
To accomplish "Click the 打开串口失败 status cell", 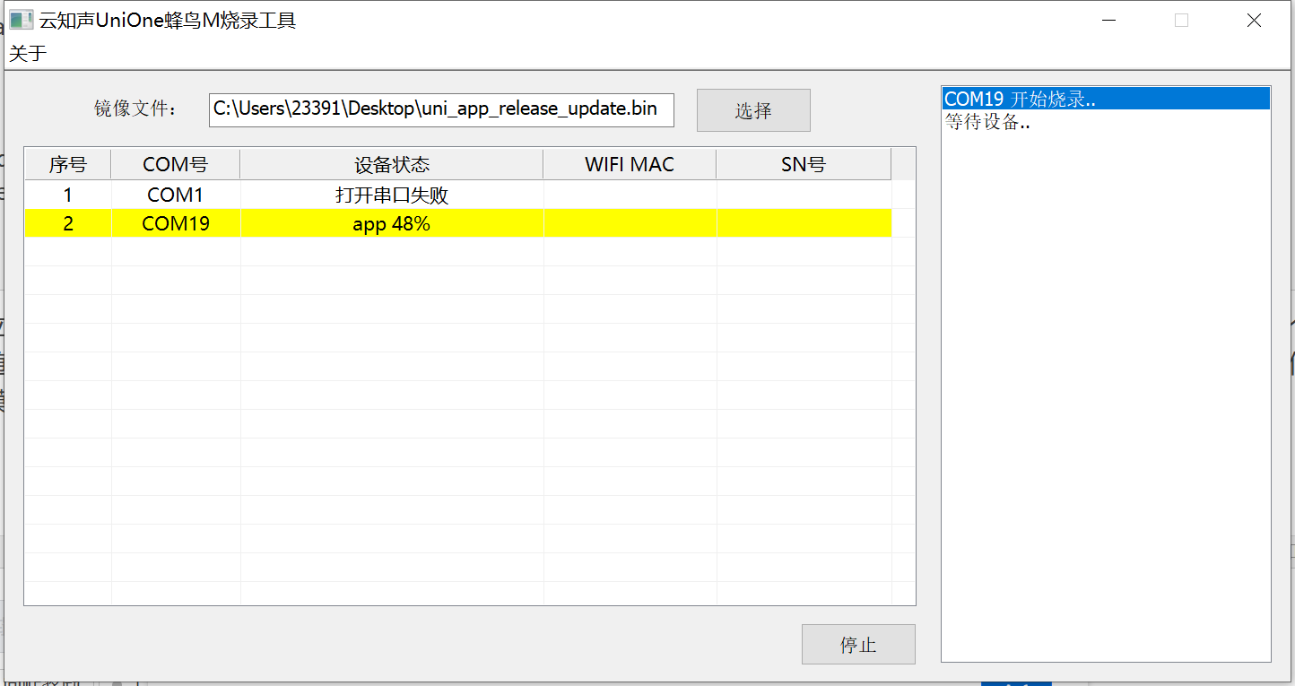I will 392,195.
